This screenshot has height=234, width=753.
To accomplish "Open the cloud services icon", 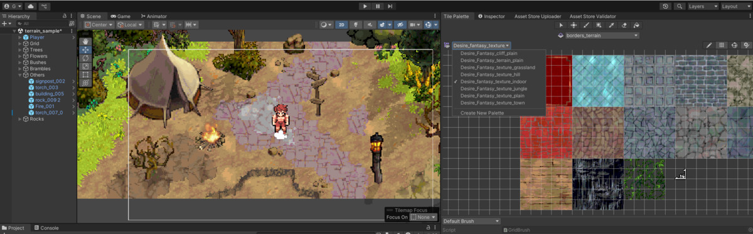I will tap(31, 6).
